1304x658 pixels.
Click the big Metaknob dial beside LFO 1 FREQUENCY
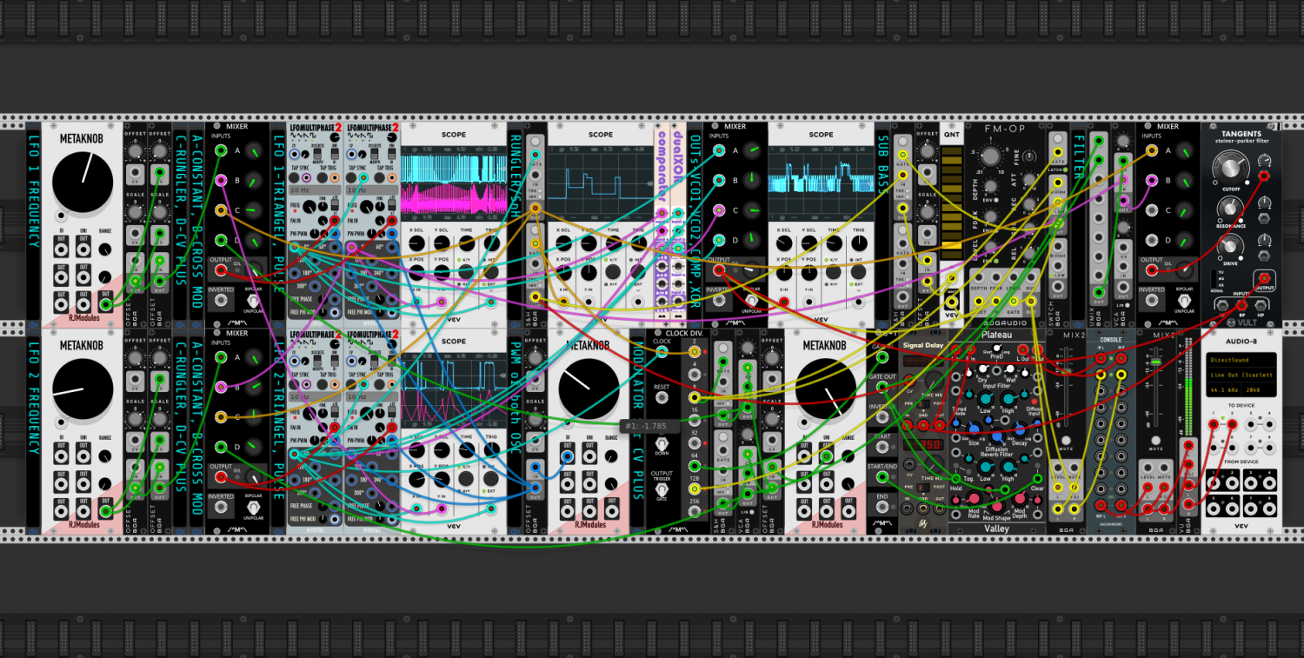pos(83,181)
